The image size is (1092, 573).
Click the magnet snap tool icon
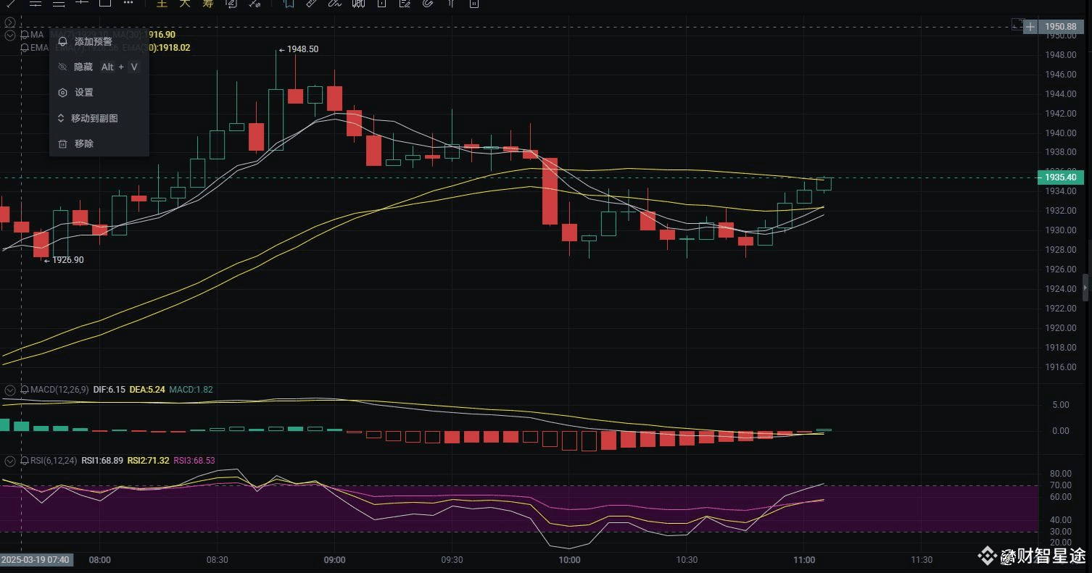click(x=428, y=4)
